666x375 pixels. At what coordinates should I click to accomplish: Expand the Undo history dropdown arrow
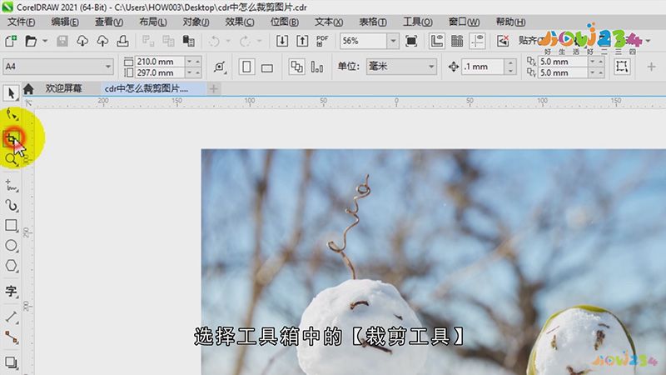[228, 41]
